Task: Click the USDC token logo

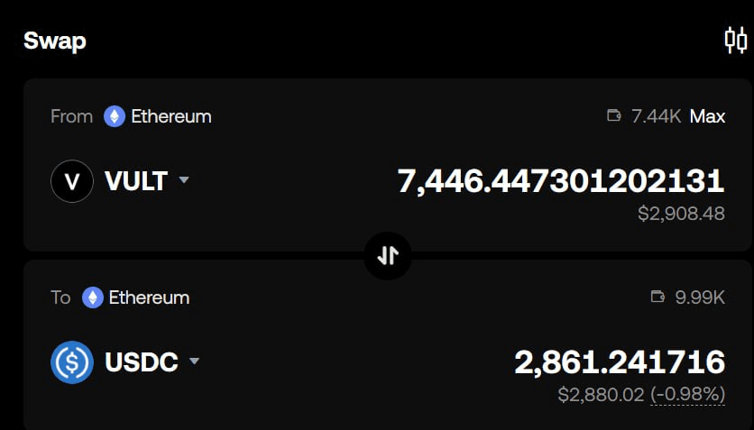Action: [72, 362]
